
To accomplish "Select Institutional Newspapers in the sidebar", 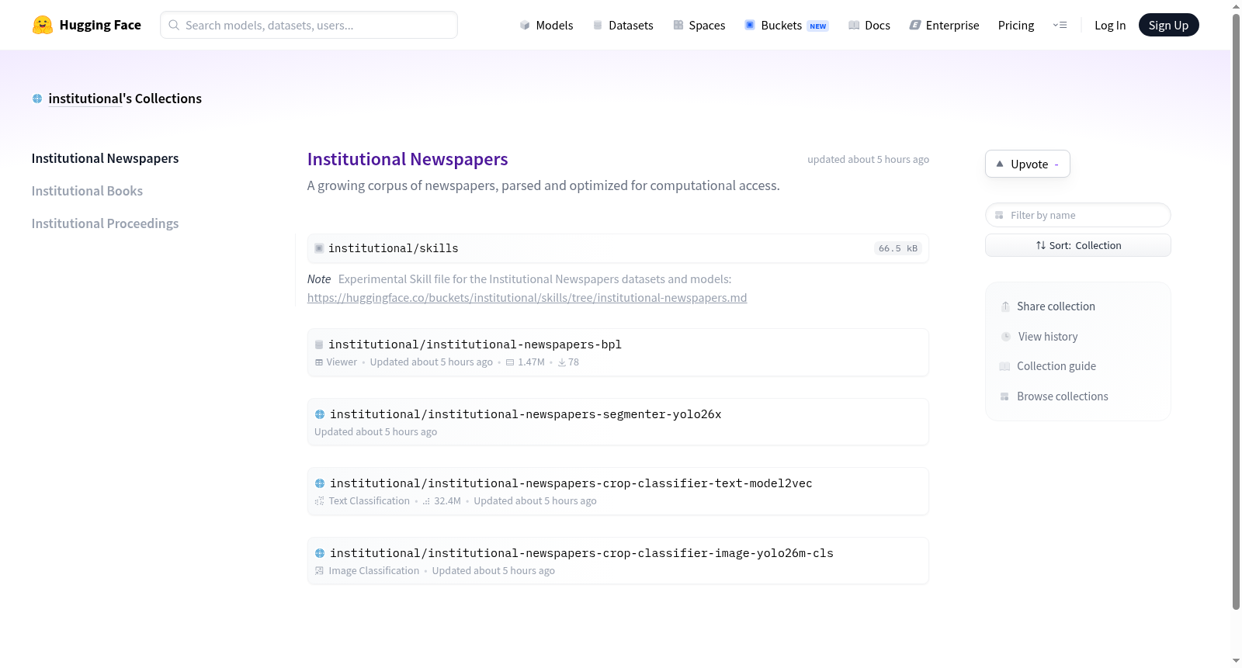I will pos(105,158).
